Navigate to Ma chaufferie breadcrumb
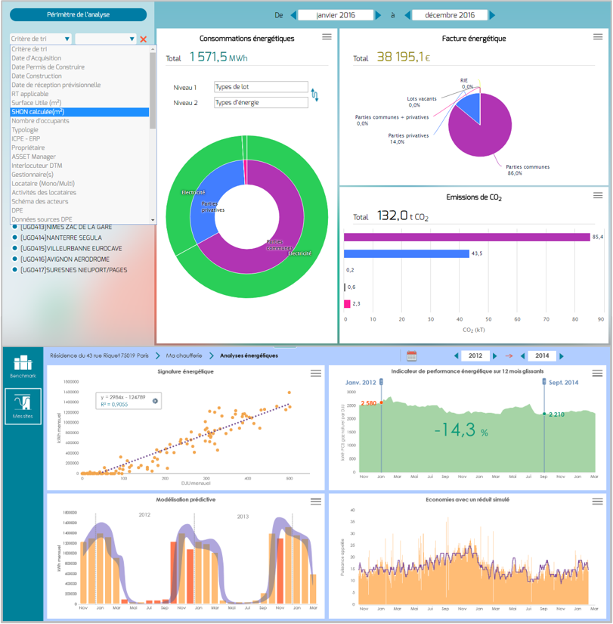This screenshot has height=624, width=613. point(182,355)
